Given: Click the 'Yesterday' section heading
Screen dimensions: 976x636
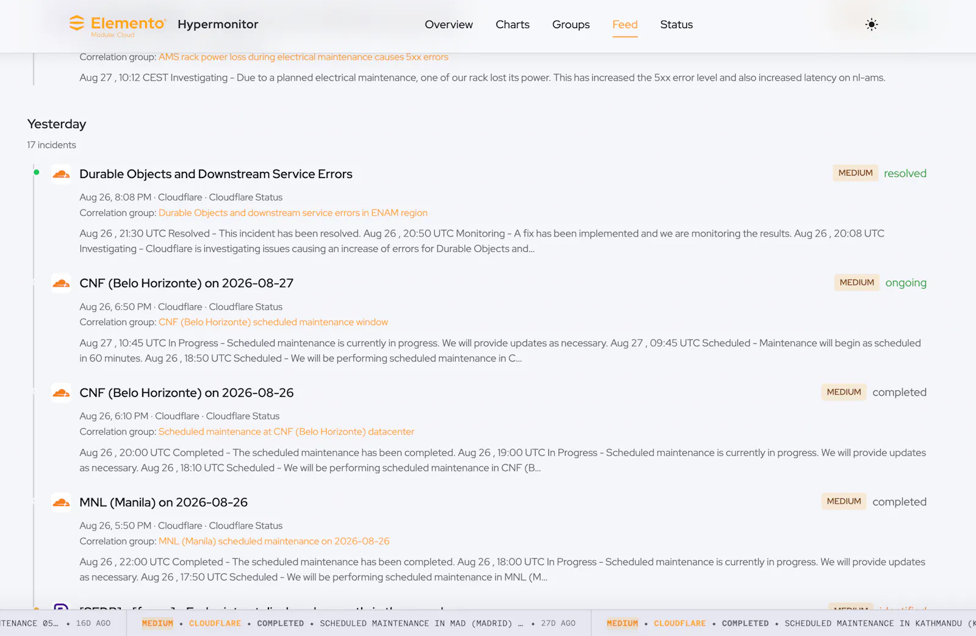Looking at the screenshot, I should pos(57,124).
